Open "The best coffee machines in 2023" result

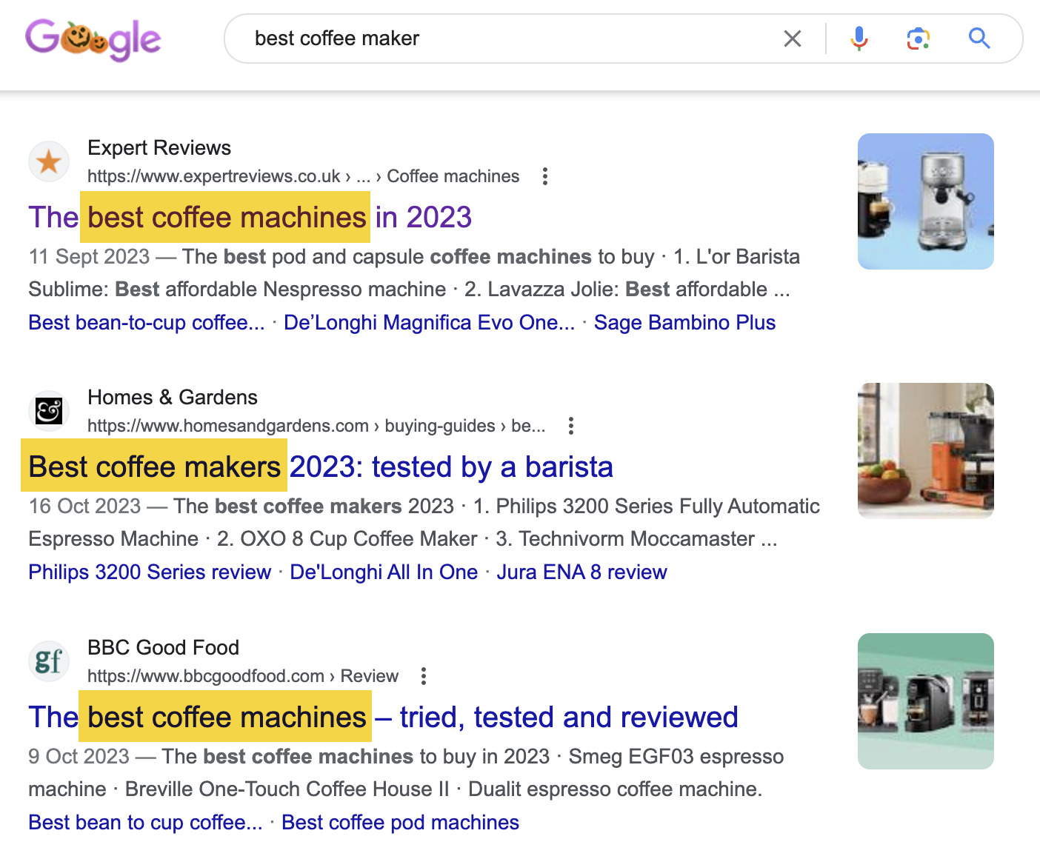[250, 217]
